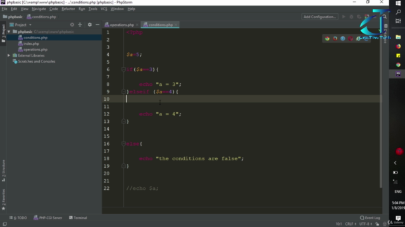The width and height of the screenshot is (405, 227).
Task: Click the Add Configuration button
Action: coord(320,17)
